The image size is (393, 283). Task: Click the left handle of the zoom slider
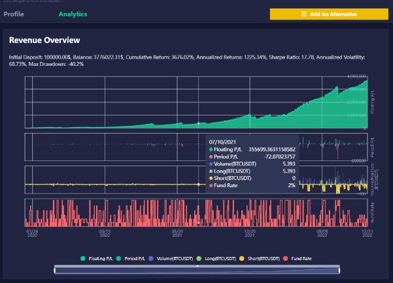[x=56, y=269]
